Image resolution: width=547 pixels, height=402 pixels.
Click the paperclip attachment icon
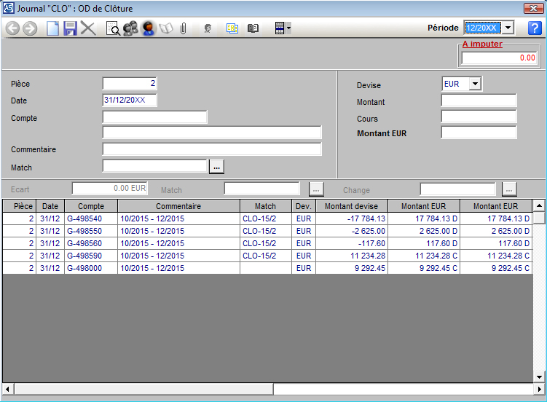(x=184, y=28)
